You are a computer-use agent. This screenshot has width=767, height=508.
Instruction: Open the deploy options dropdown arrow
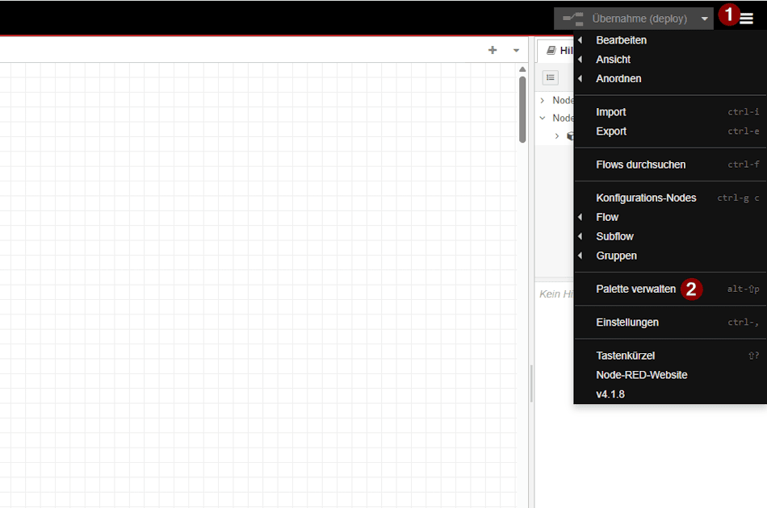click(703, 17)
